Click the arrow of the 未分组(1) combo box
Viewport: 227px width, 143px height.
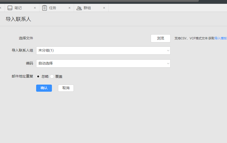point(168,51)
